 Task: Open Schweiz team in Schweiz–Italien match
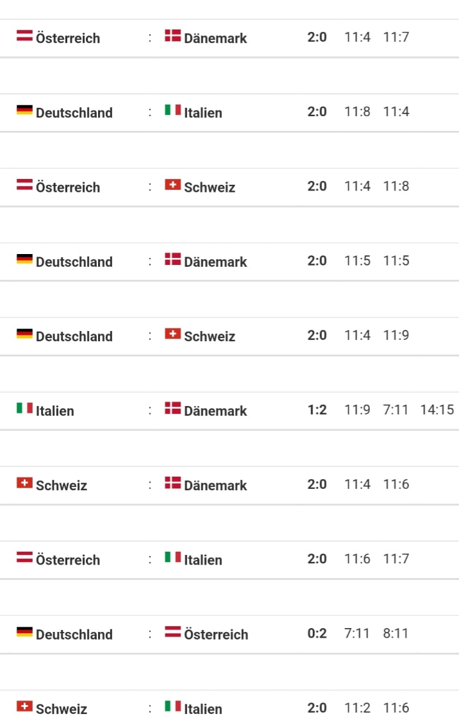[x=62, y=709]
